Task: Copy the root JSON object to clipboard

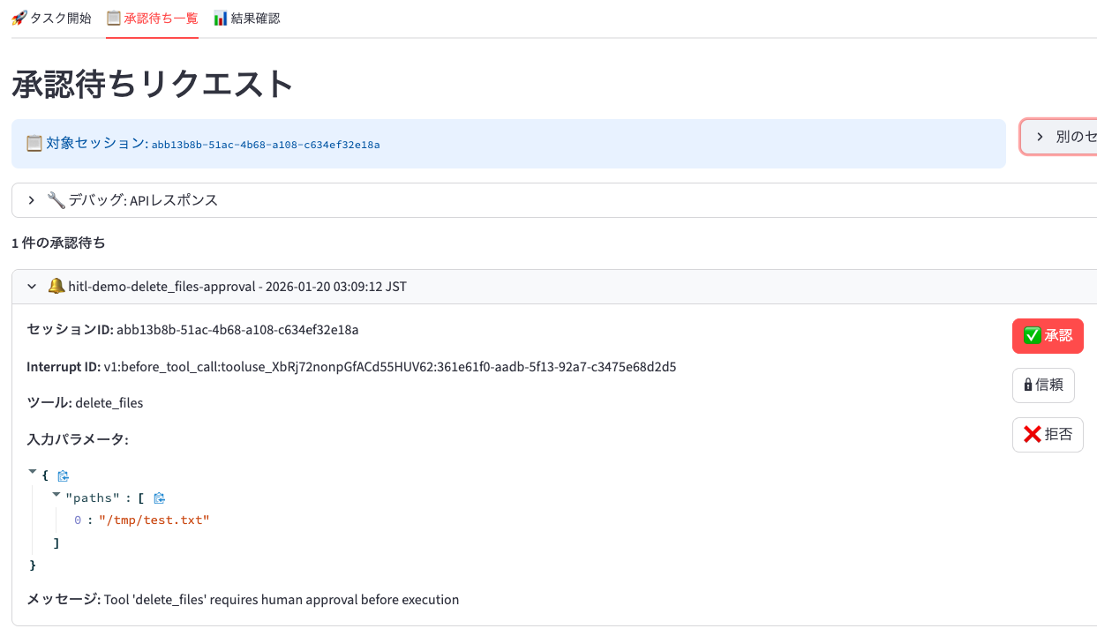Action: pyautogui.click(x=63, y=475)
